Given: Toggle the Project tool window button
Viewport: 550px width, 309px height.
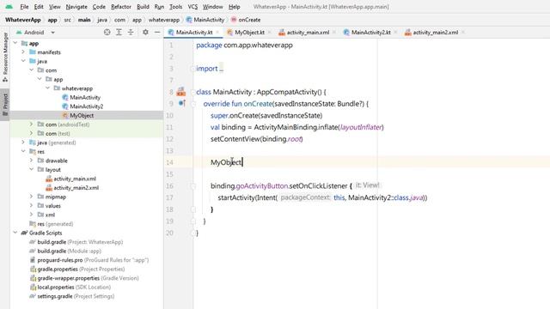Looking at the screenshot, I should click(5, 105).
